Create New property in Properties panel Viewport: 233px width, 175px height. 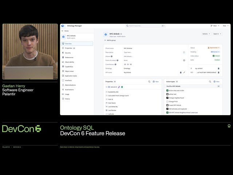[x=156, y=82]
